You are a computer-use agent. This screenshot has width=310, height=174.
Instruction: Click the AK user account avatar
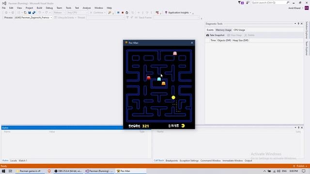point(307,8)
